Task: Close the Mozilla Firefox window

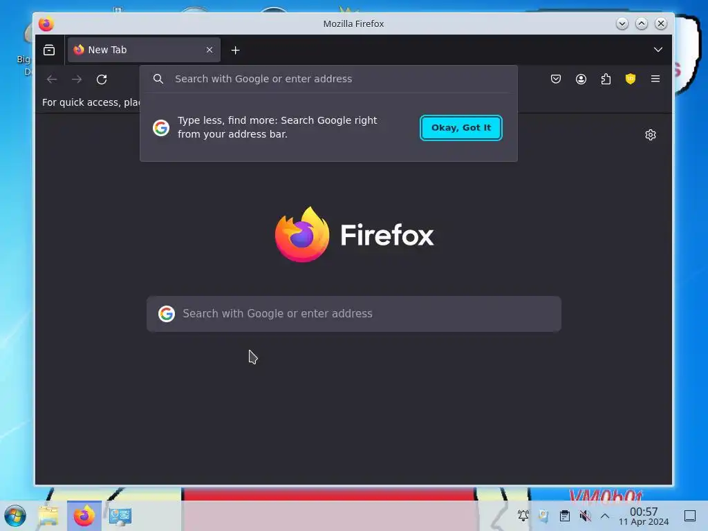Action: pos(660,24)
